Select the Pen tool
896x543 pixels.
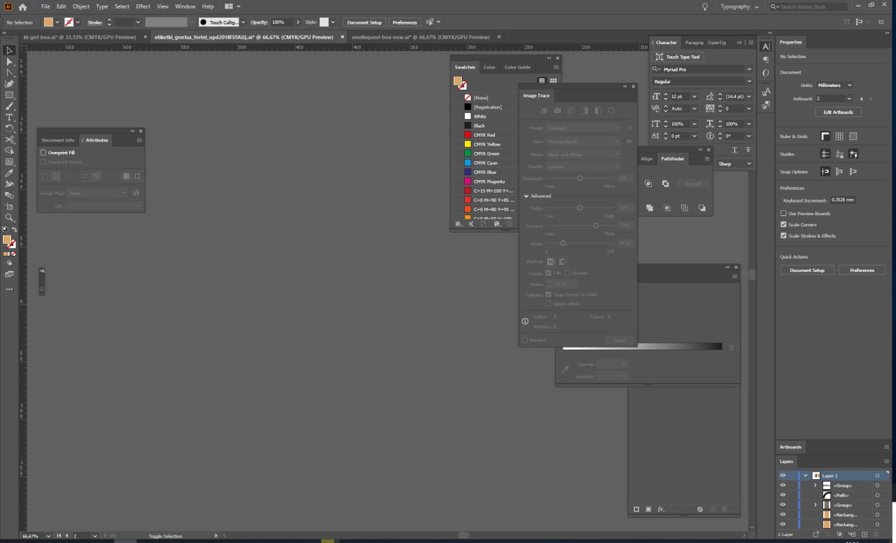10,84
